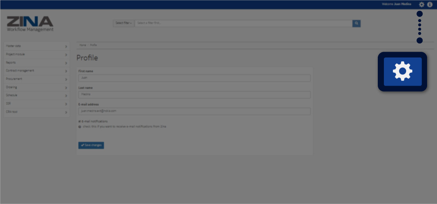The width and height of the screenshot is (437, 204).
Task: Click the info icon in top bar
Action: 430,4
